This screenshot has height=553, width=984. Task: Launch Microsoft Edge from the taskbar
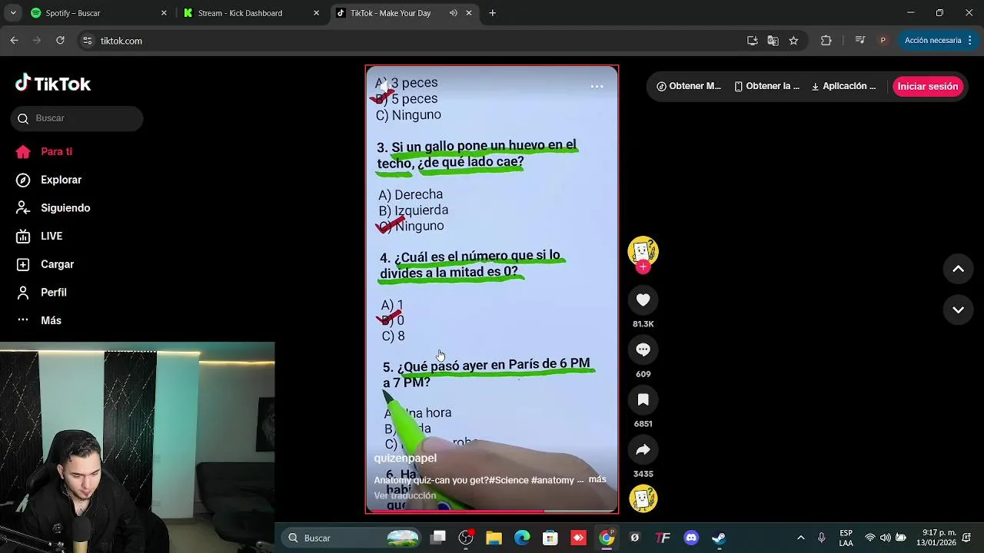coord(522,538)
